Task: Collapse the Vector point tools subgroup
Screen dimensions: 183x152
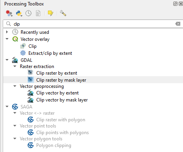Action: coord(15,126)
